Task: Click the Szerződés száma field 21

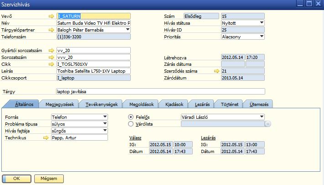Action: point(242,71)
